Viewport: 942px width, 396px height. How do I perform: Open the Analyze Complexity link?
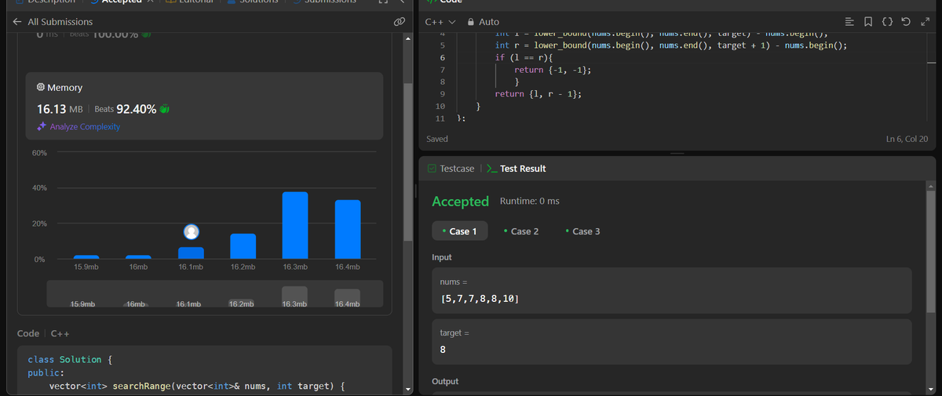(x=85, y=127)
